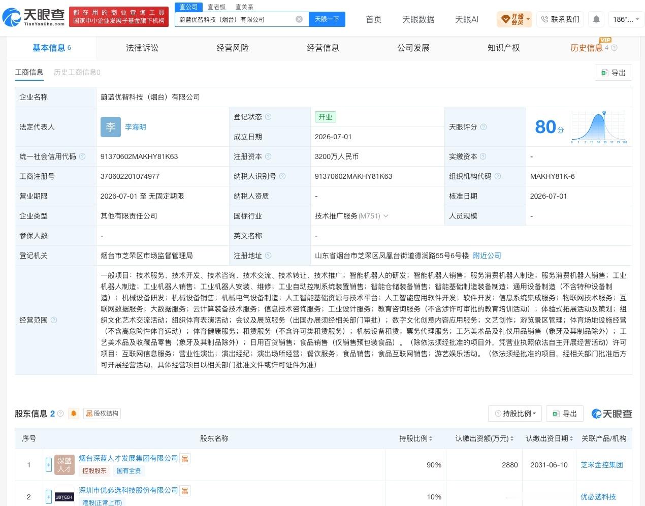Image resolution: width=645 pixels, height=506 pixels.
Task: Open notifications bell in top bar
Action: tap(596, 19)
